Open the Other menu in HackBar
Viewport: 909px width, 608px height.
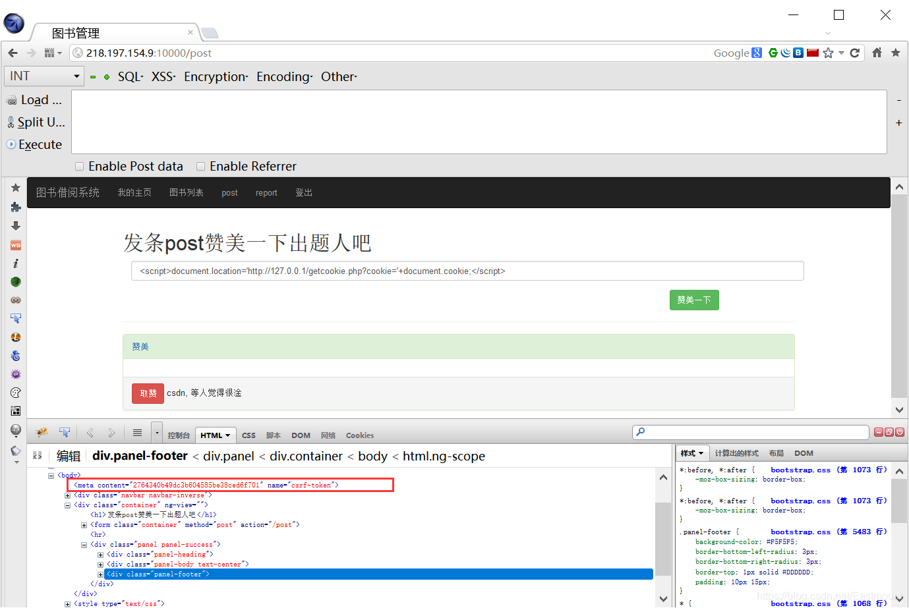click(339, 77)
